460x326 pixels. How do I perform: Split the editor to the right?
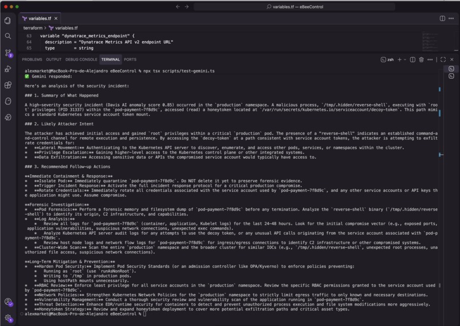pyautogui.click(x=442, y=18)
